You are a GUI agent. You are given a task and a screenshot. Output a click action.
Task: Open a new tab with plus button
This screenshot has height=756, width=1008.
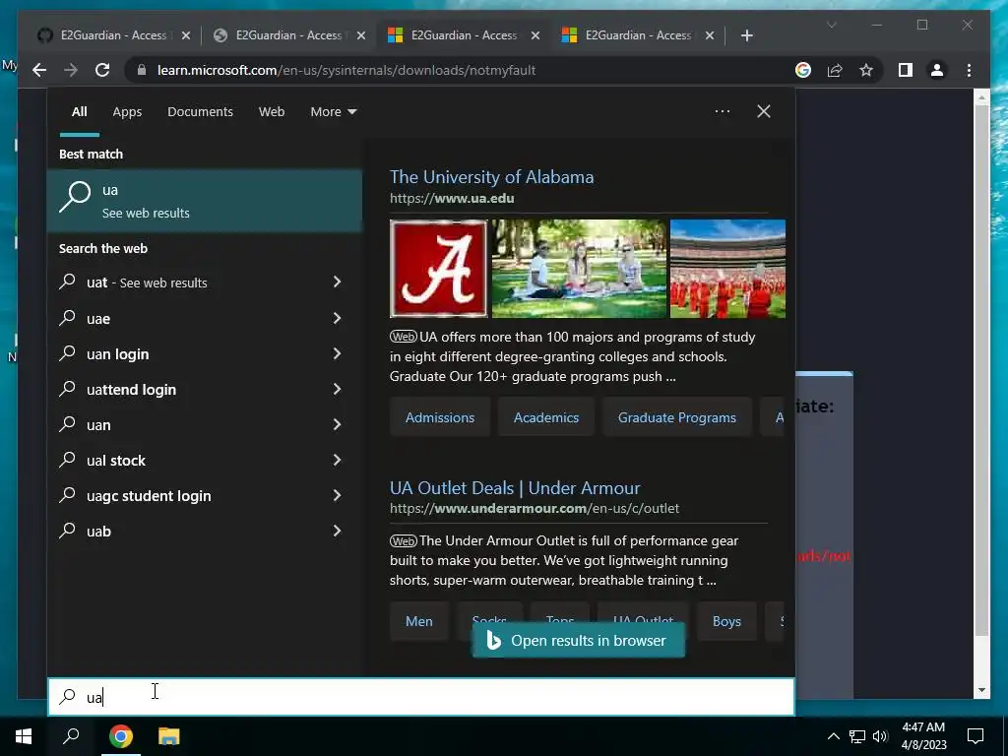(x=746, y=35)
